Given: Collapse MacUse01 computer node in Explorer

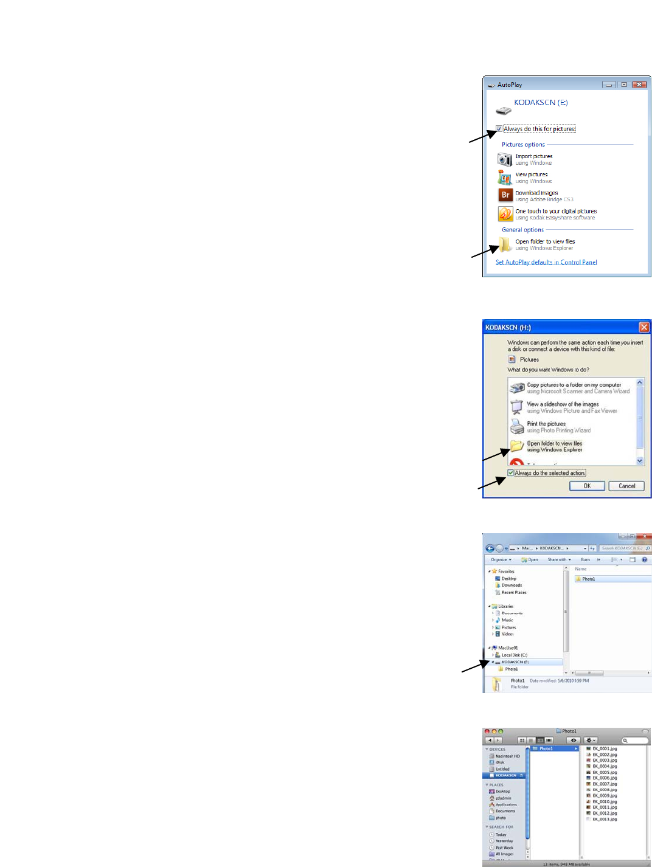Looking at the screenshot, I should (x=490, y=648).
